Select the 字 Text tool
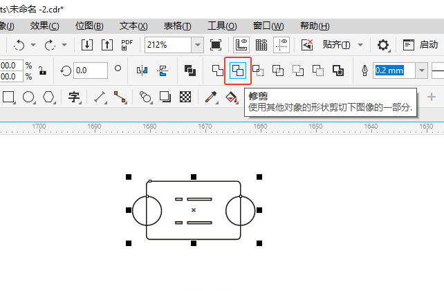 [x=74, y=97]
